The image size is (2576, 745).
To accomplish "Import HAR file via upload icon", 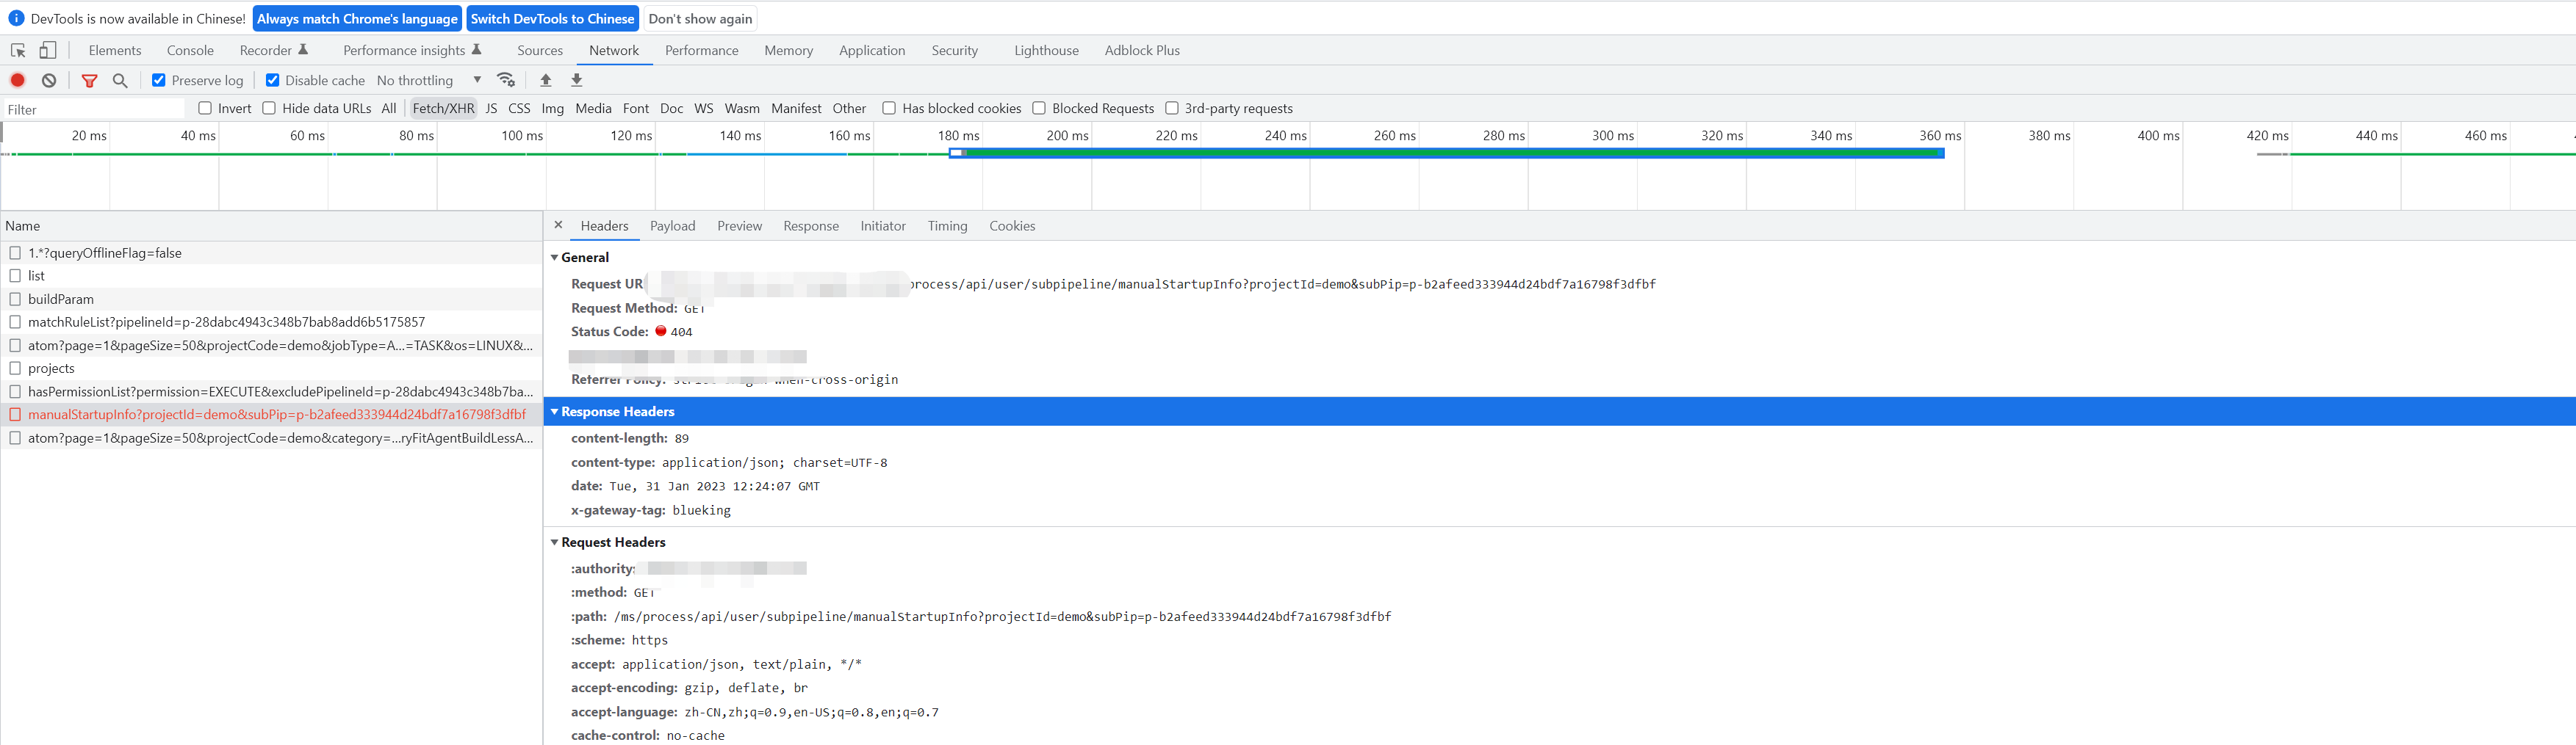I will click(x=546, y=80).
